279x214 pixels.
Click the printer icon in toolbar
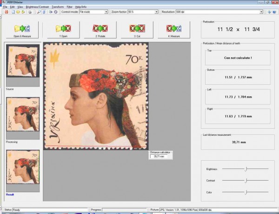(x=30, y=12)
